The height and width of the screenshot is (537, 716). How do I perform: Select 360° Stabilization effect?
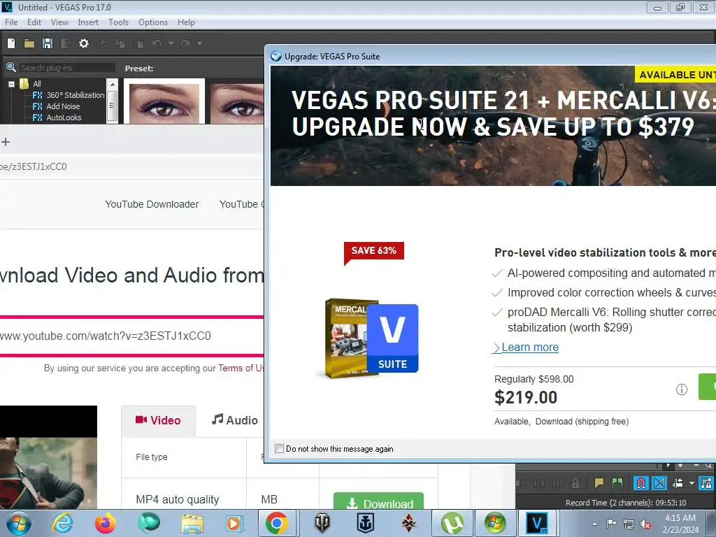click(76, 95)
